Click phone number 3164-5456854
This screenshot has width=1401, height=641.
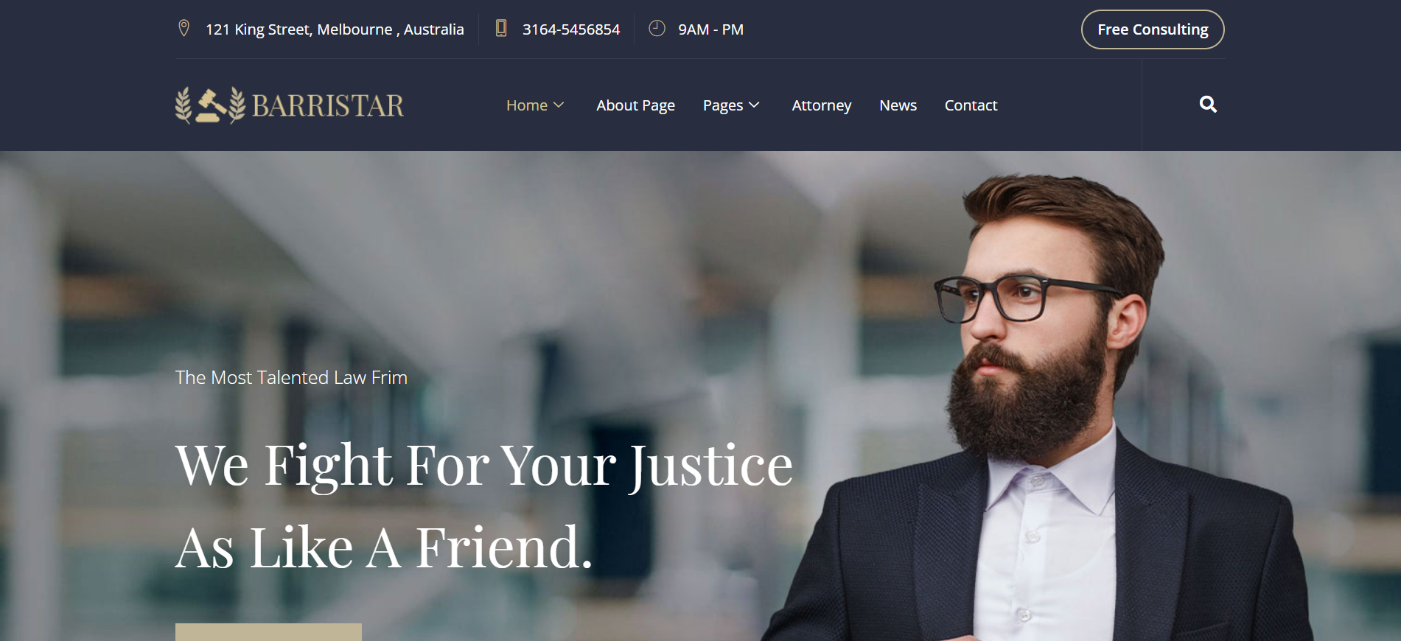click(x=571, y=29)
